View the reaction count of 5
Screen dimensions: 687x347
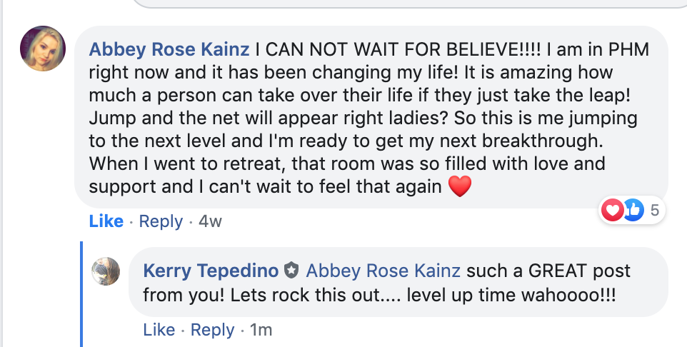tap(655, 211)
